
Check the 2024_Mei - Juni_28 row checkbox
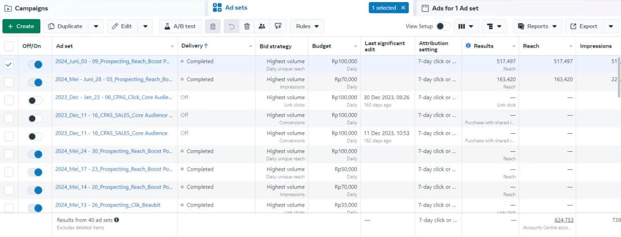[x=9, y=82]
